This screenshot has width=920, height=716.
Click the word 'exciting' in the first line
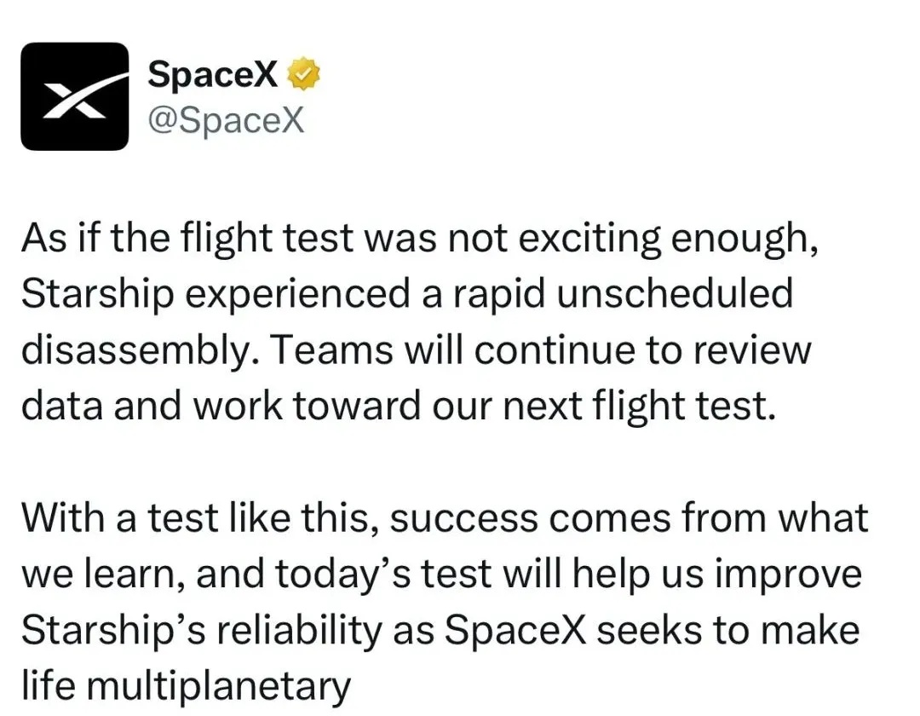pyautogui.click(x=589, y=239)
